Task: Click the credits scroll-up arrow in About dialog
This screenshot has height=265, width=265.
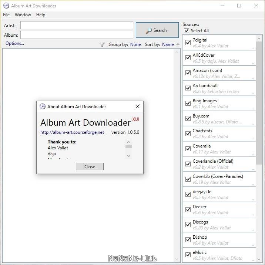Action: click(x=128, y=142)
